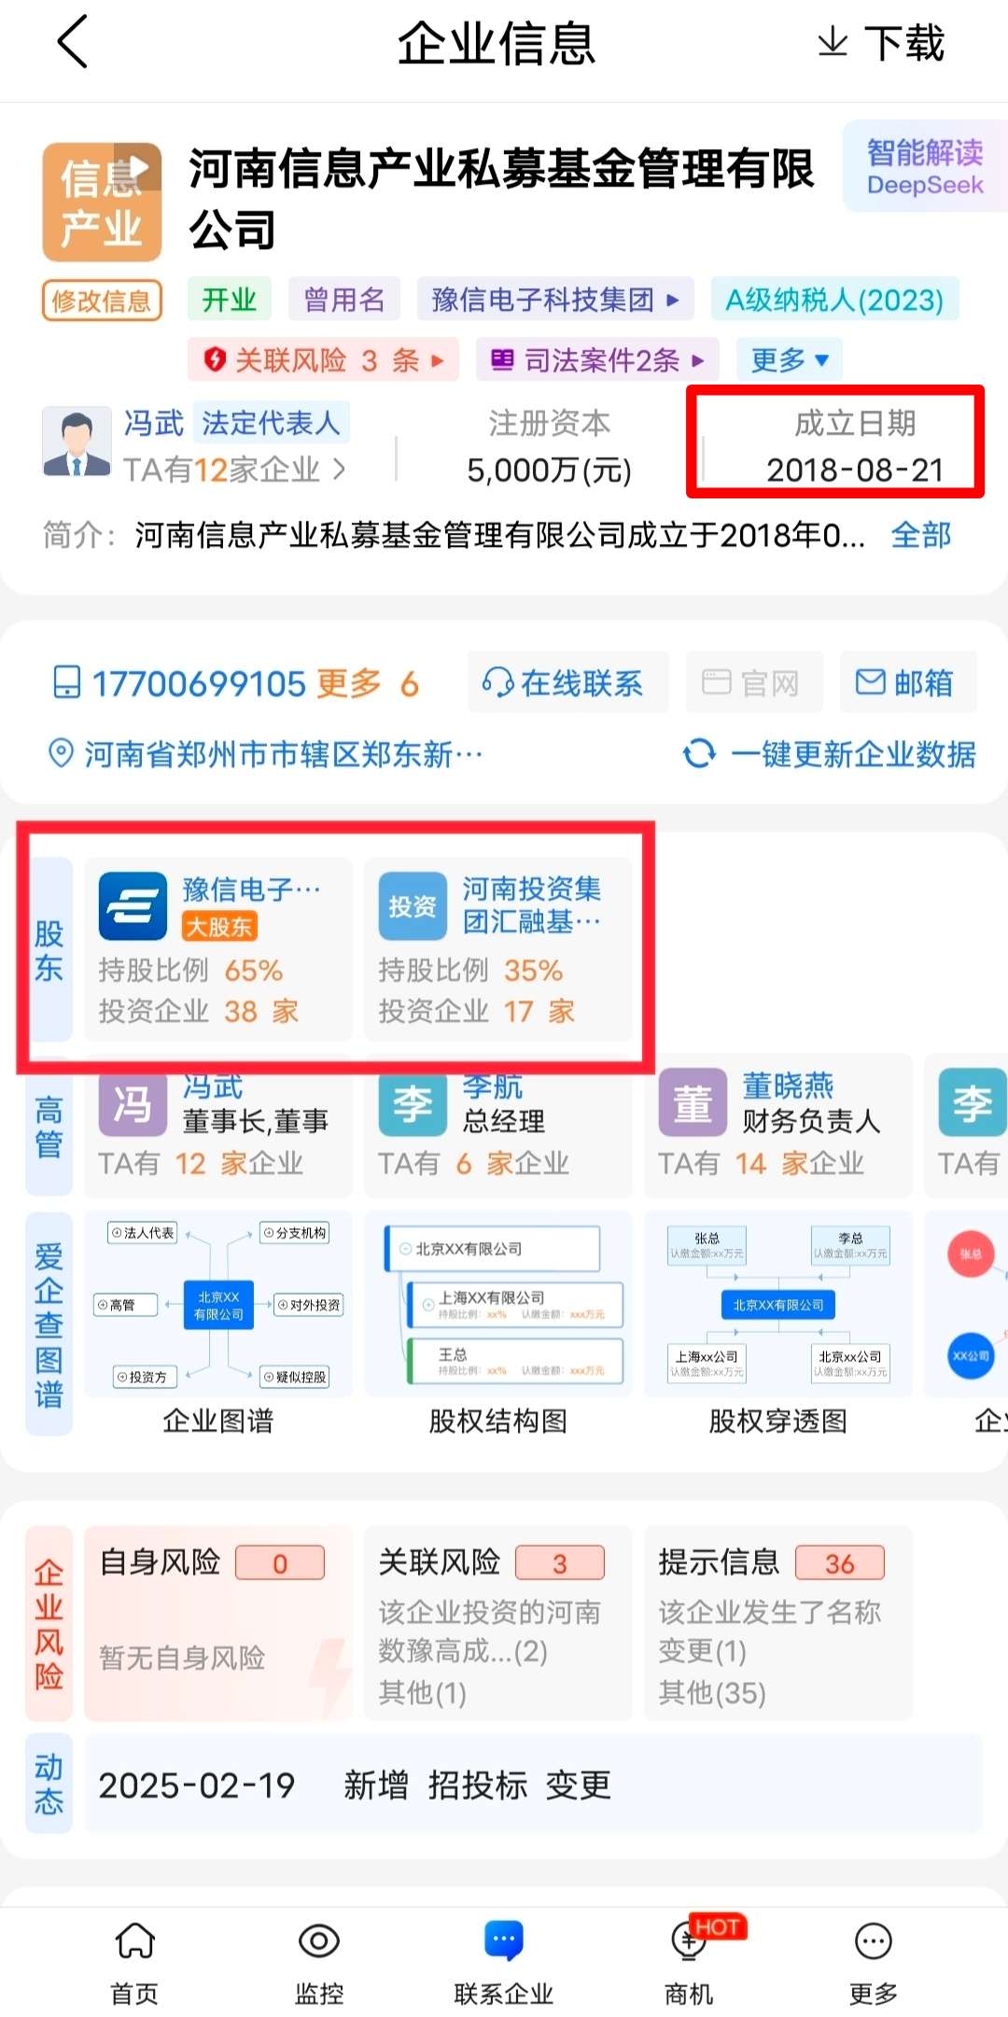Screen dimensions: 1008x2017
Task: Open the 股权穿透图 thumbnail
Action: pos(778,1305)
